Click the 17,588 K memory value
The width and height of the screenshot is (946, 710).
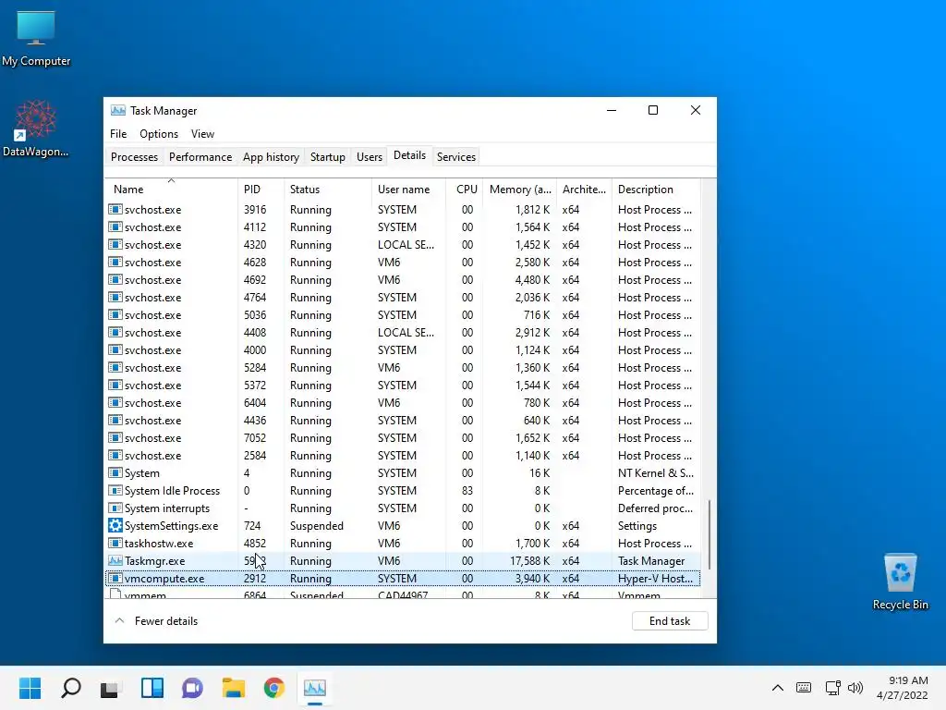pos(529,561)
